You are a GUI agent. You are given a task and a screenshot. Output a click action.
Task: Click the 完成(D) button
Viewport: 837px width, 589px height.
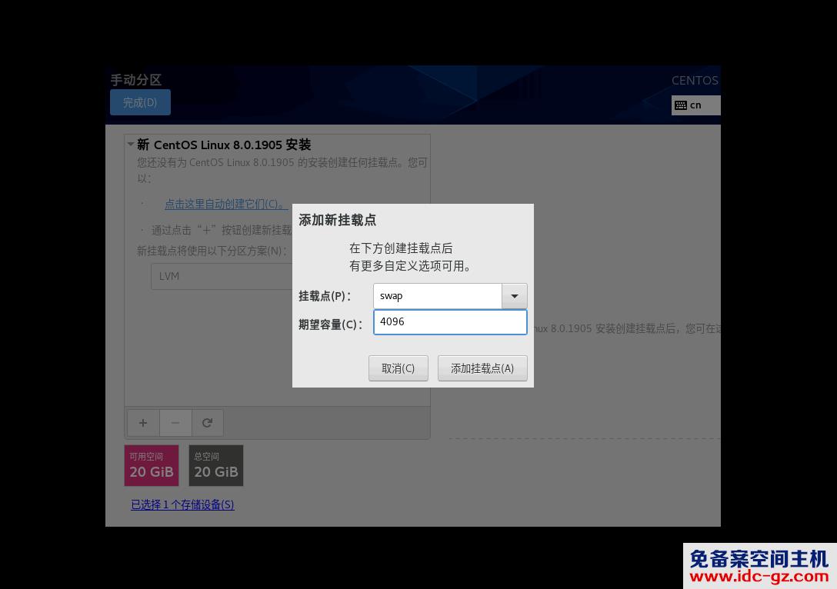tap(140, 101)
